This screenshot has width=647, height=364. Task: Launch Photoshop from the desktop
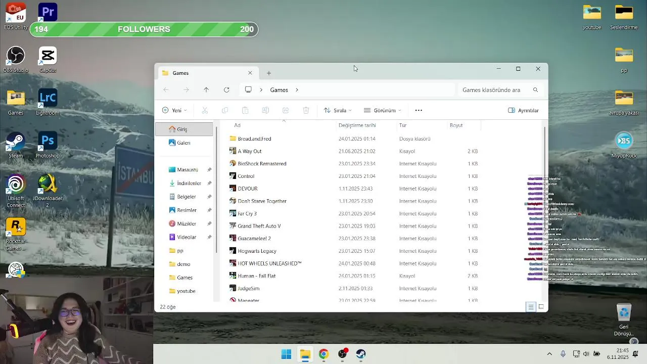(x=48, y=146)
